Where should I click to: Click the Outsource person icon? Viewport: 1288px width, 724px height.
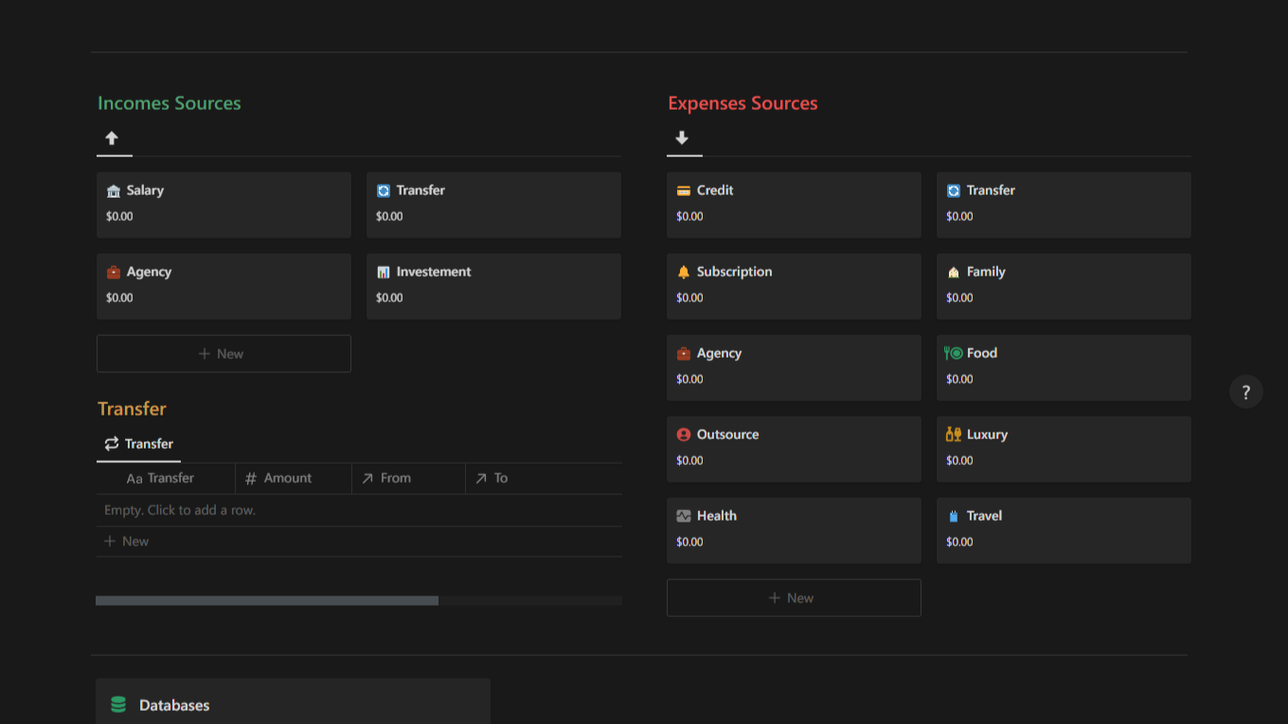click(x=684, y=435)
